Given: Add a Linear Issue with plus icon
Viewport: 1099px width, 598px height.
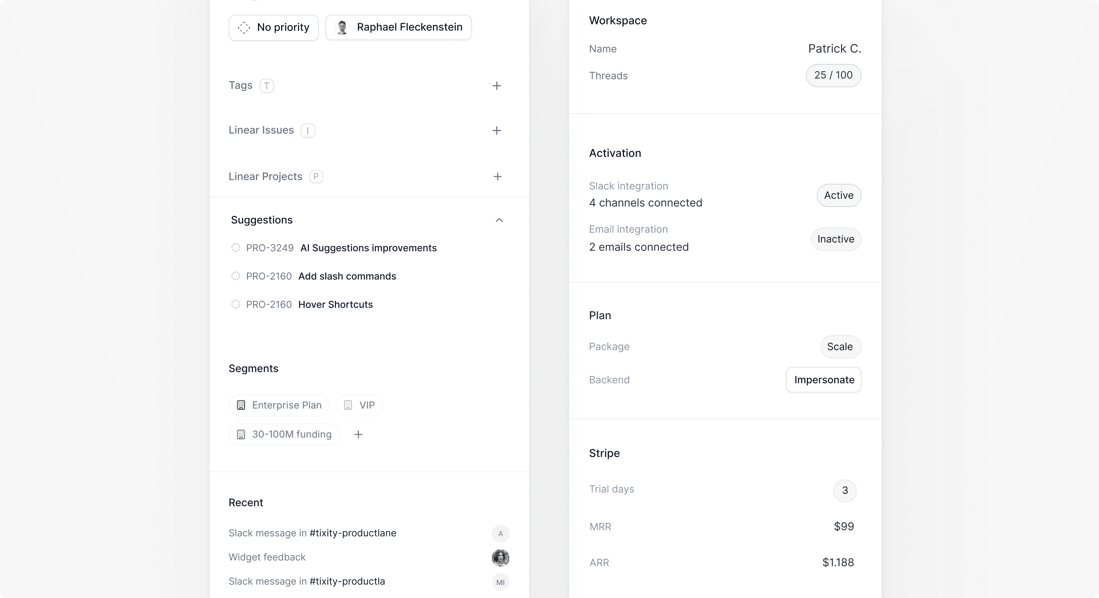Looking at the screenshot, I should [497, 130].
